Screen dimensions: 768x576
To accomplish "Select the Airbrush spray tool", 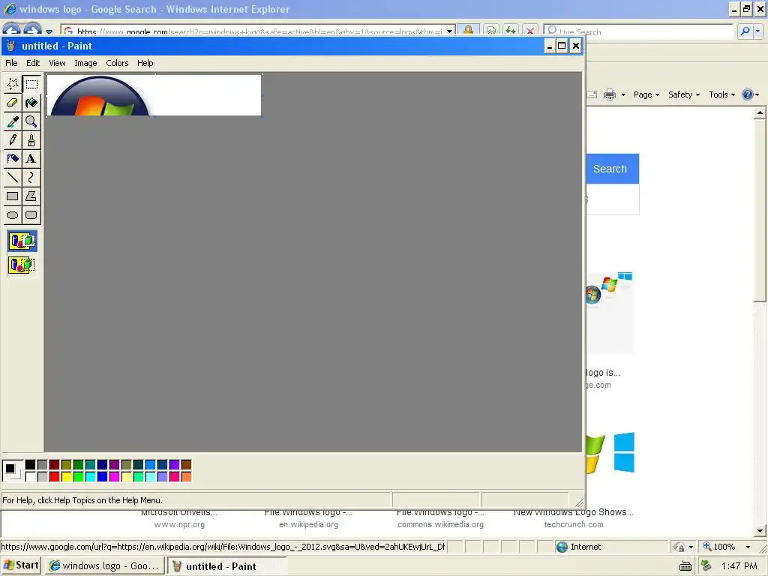I will (13, 159).
